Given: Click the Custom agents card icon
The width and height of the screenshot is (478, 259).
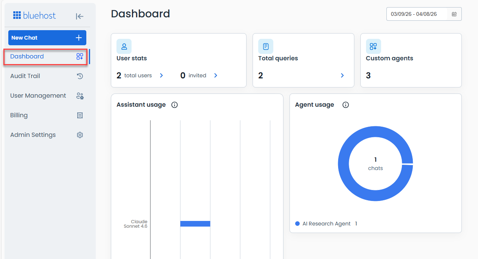Looking at the screenshot, I should [374, 46].
